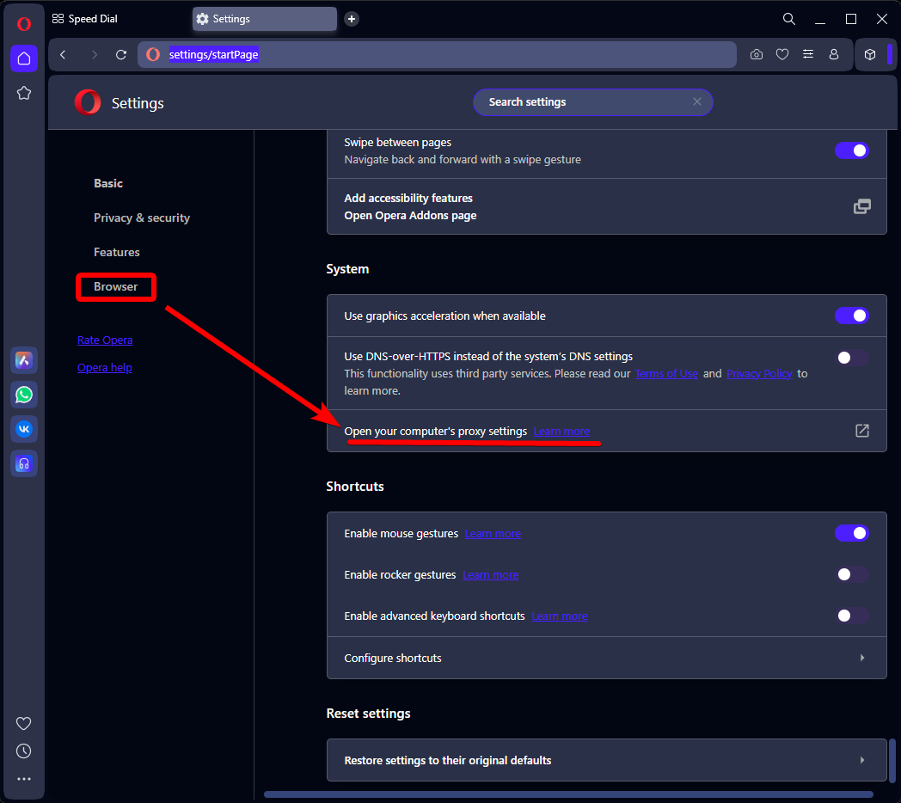
Task: Open the Features settings section
Action: pyautogui.click(x=117, y=253)
